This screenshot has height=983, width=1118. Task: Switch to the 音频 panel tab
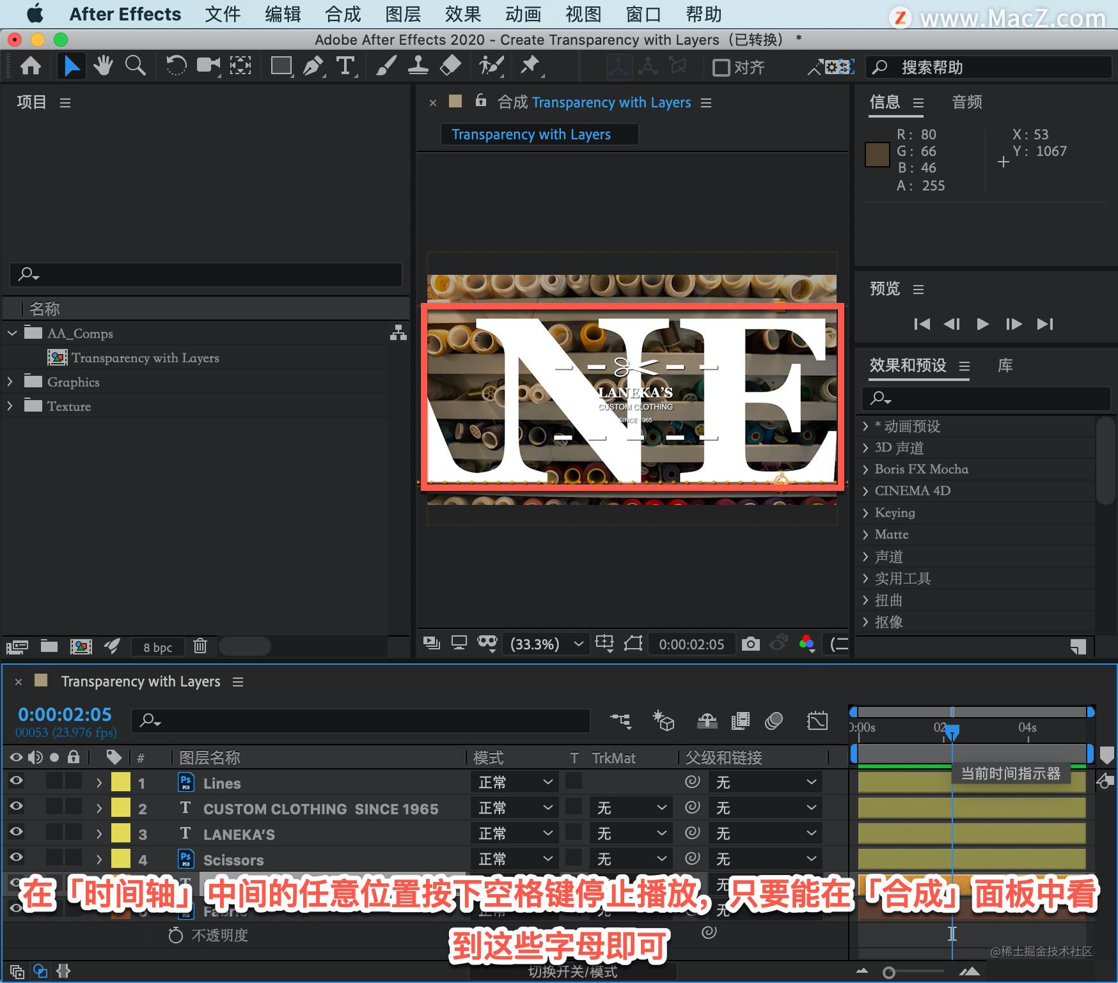click(966, 102)
